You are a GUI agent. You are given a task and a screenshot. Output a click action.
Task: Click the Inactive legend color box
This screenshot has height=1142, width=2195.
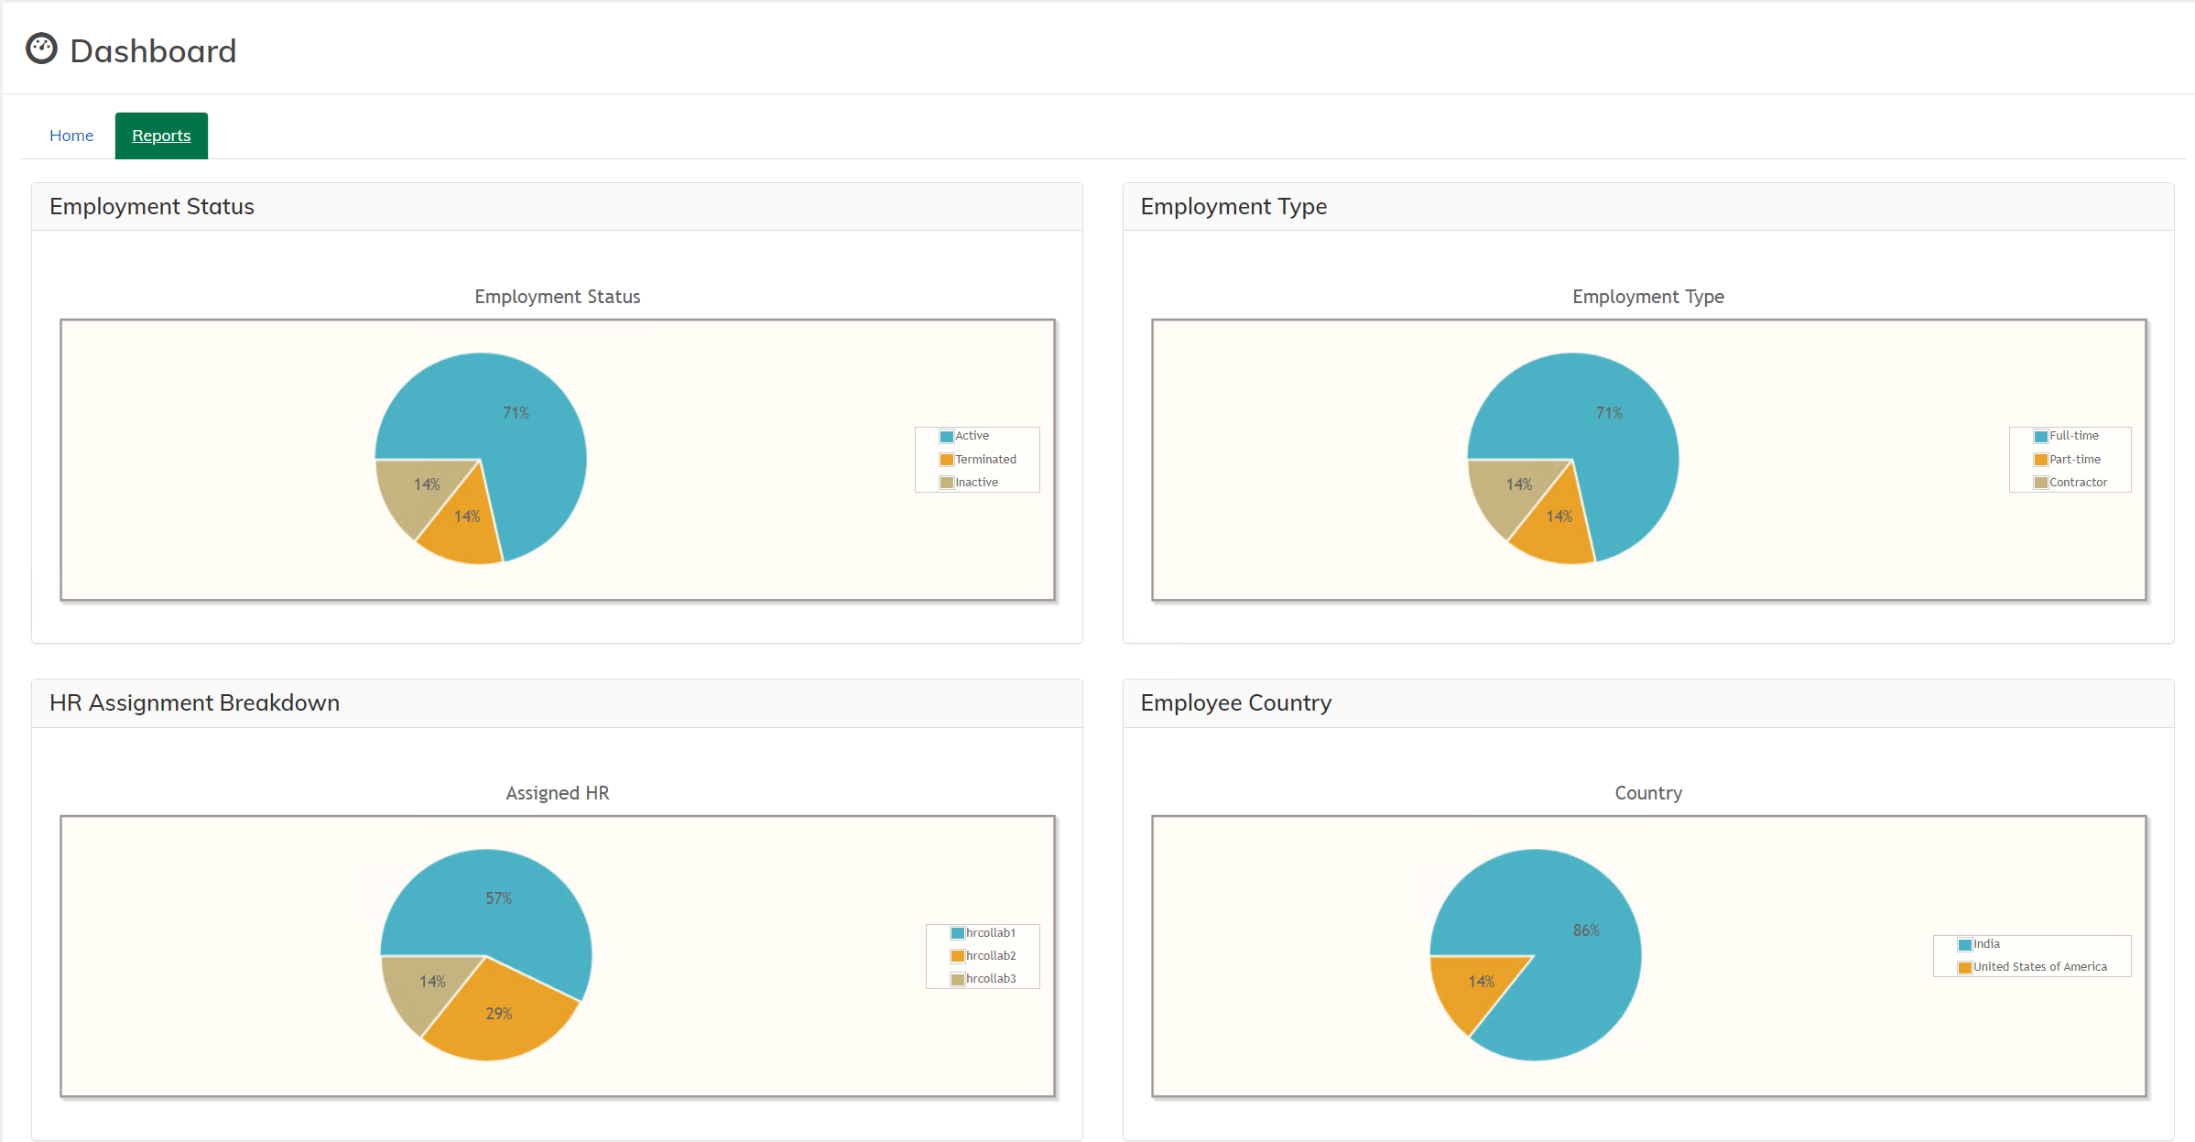(947, 482)
